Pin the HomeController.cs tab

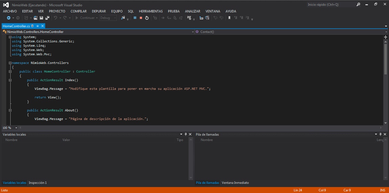tap(38, 26)
